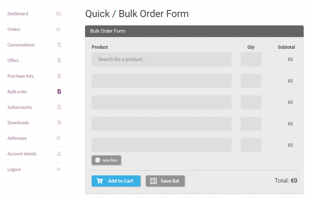The height and width of the screenshot is (199, 310).
Task: Click the Account details person icon
Action: [x=59, y=153]
